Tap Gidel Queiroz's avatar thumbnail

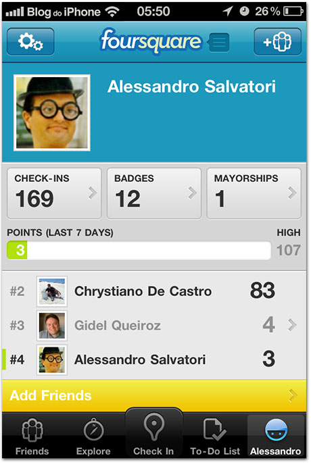click(52, 325)
